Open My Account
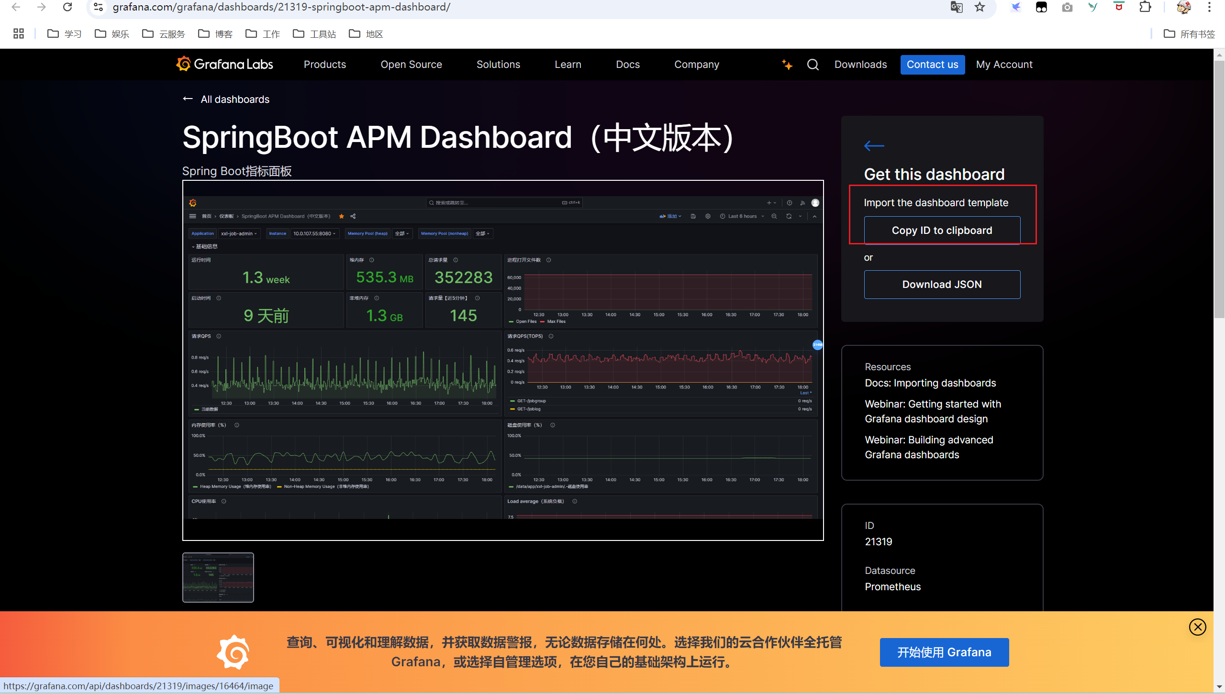 (x=1004, y=64)
